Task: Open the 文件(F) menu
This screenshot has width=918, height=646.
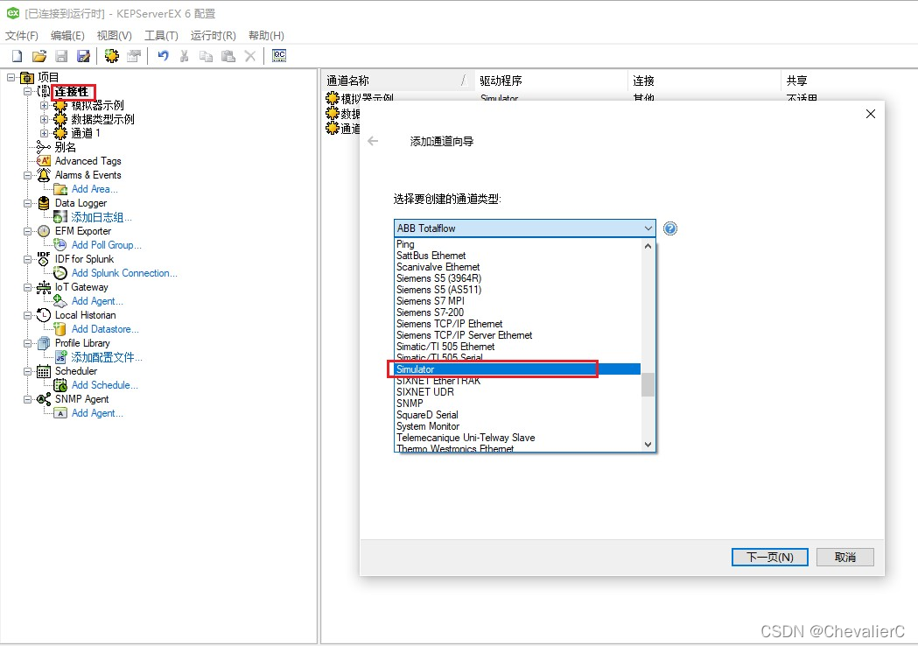Action: (x=22, y=36)
